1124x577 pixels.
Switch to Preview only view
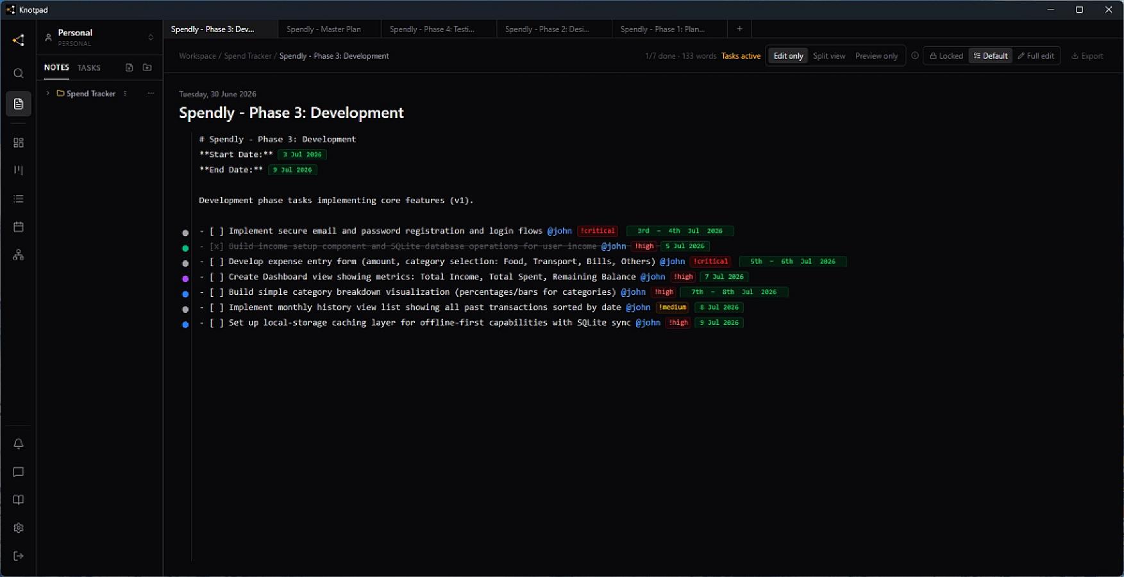pos(877,56)
